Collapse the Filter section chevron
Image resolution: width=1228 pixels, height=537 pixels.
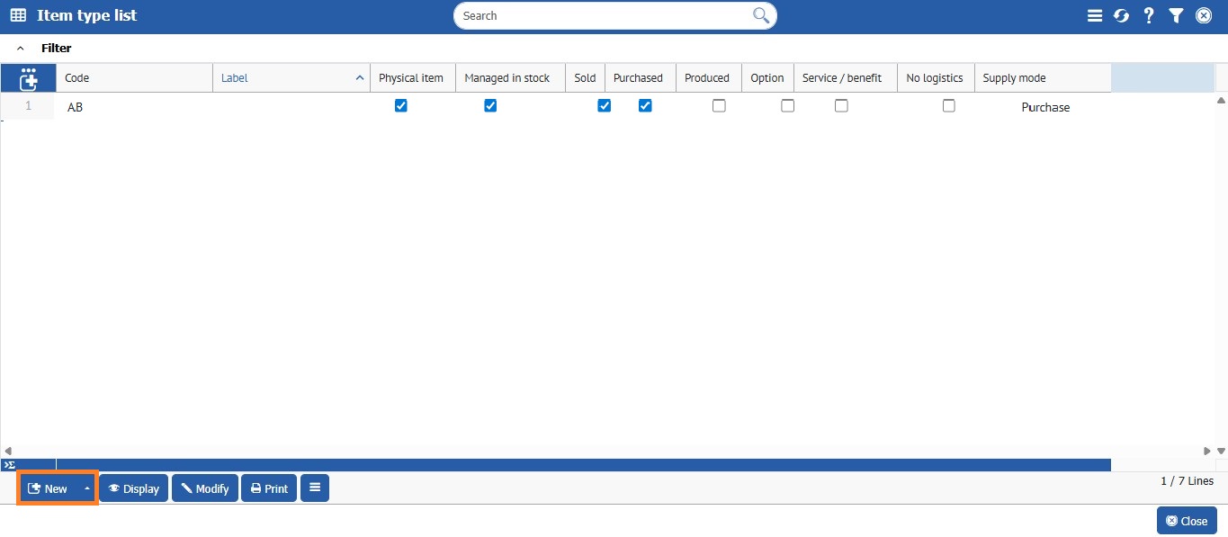pyautogui.click(x=21, y=48)
